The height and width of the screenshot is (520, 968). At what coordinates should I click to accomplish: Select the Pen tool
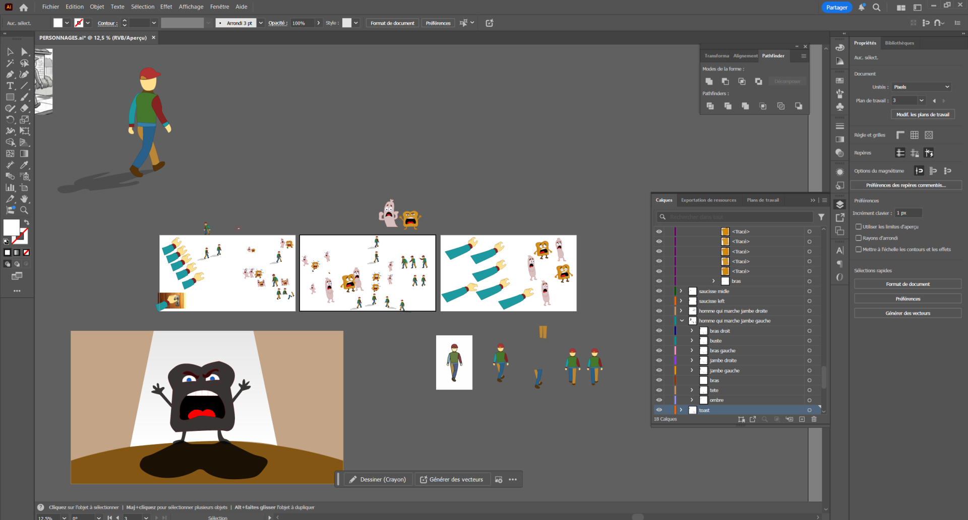pyautogui.click(x=10, y=75)
